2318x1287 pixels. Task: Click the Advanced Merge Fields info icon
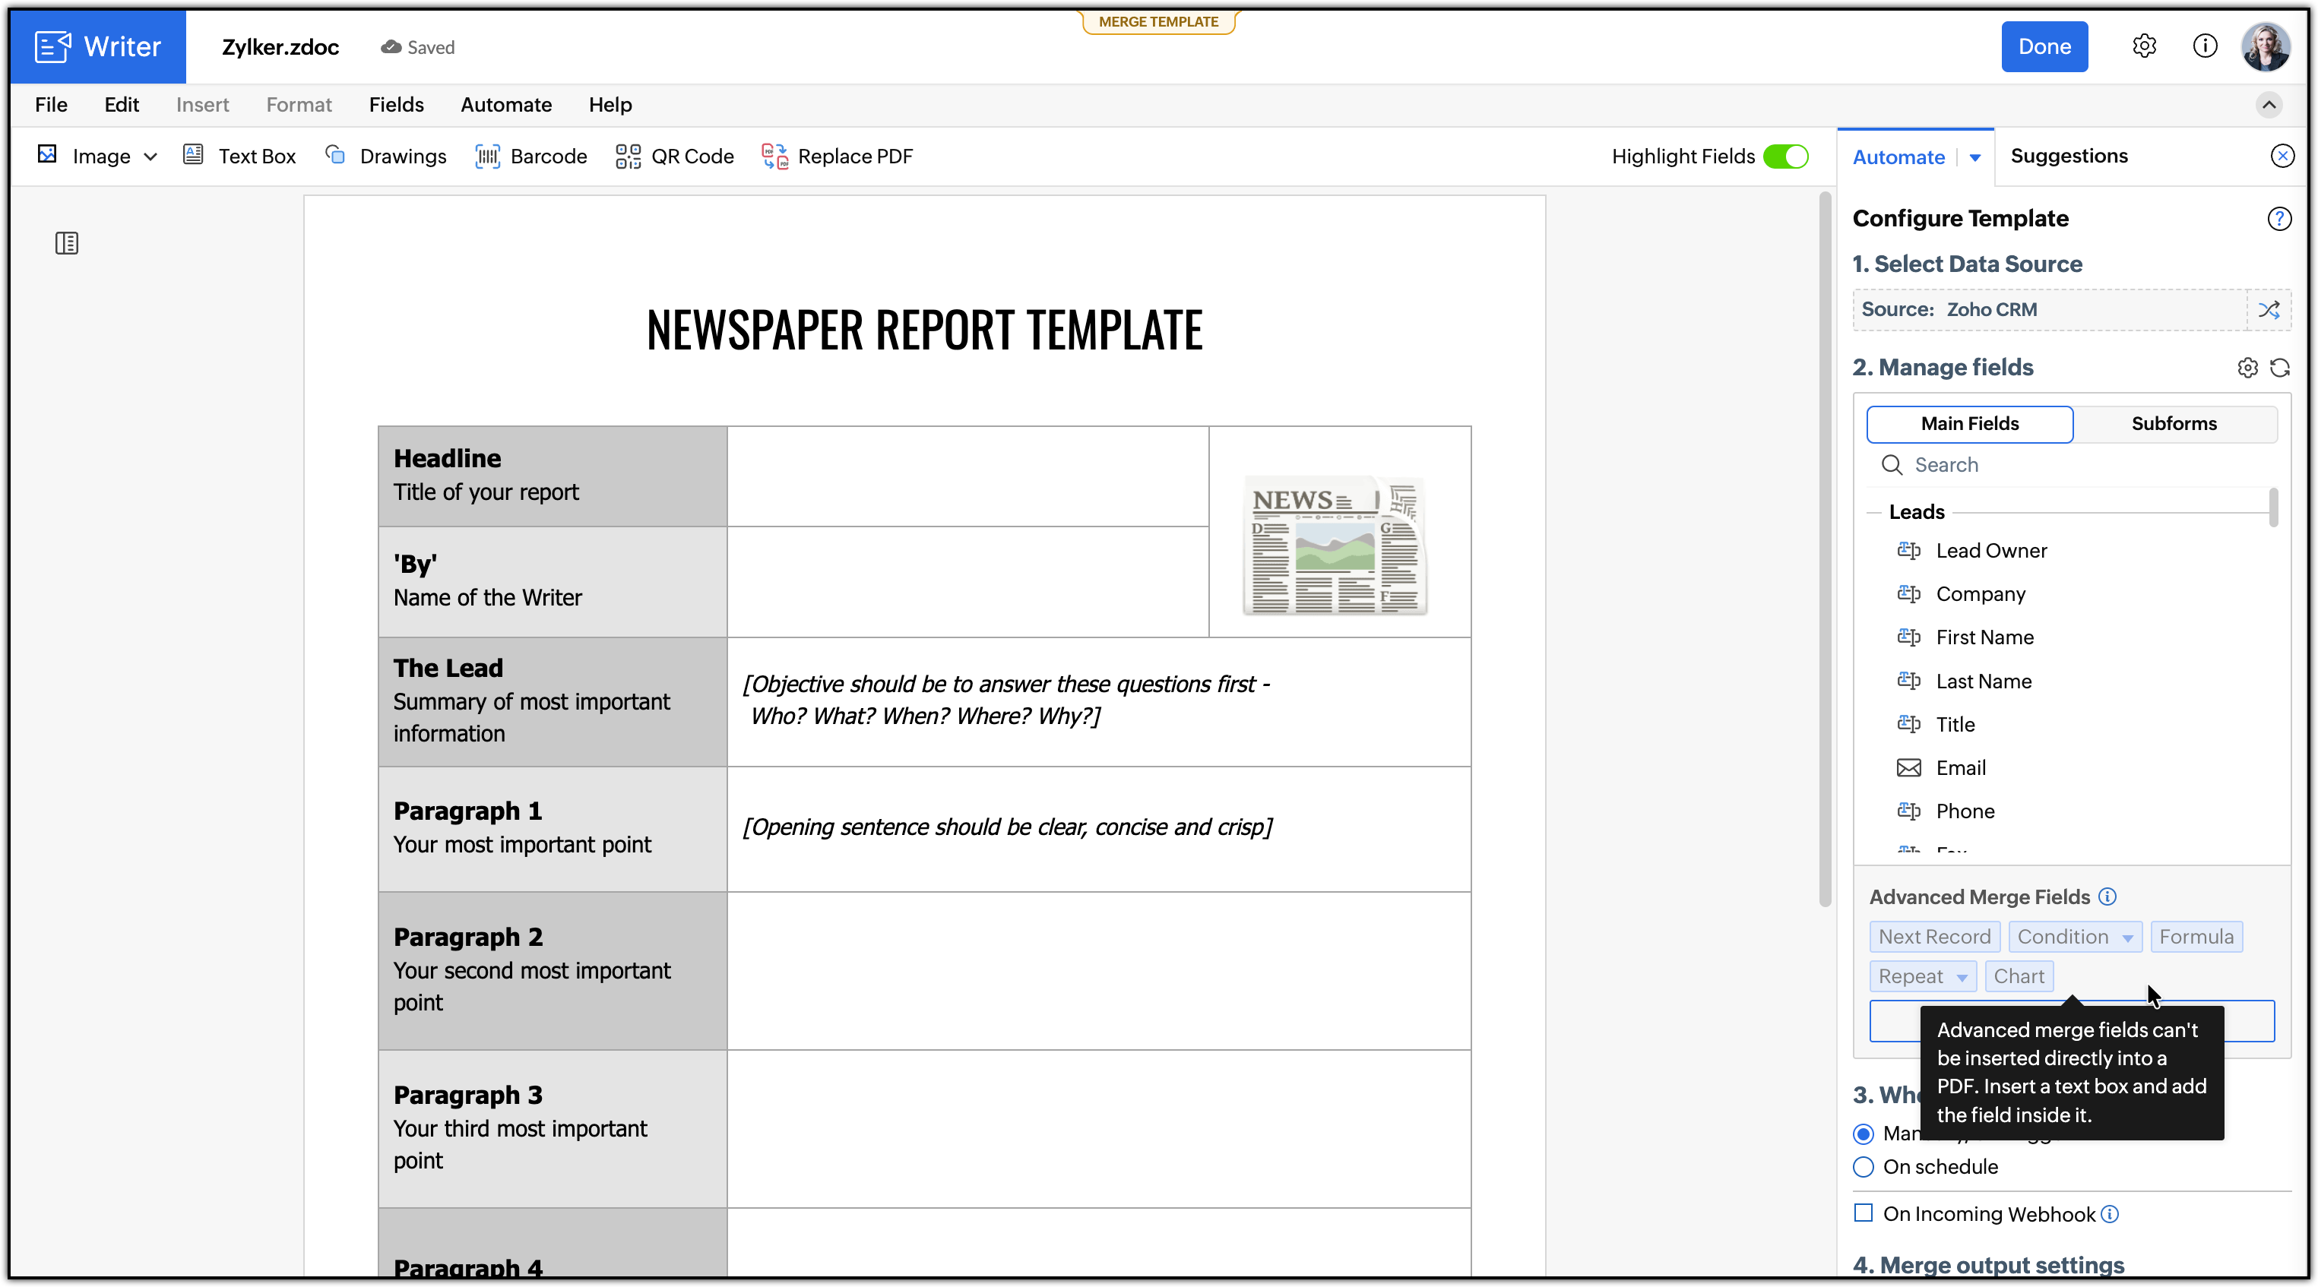click(2107, 896)
